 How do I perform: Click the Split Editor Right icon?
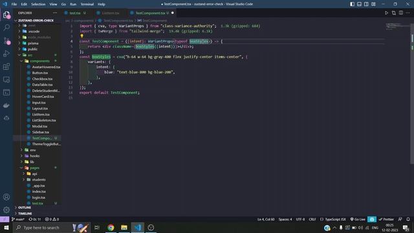pyautogui.click(x=401, y=13)
